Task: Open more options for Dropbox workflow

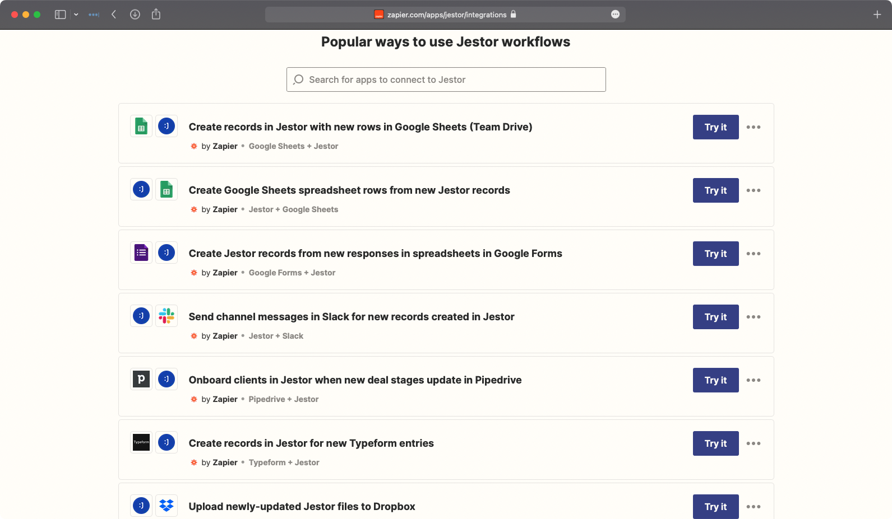Action: click(754, 507)
